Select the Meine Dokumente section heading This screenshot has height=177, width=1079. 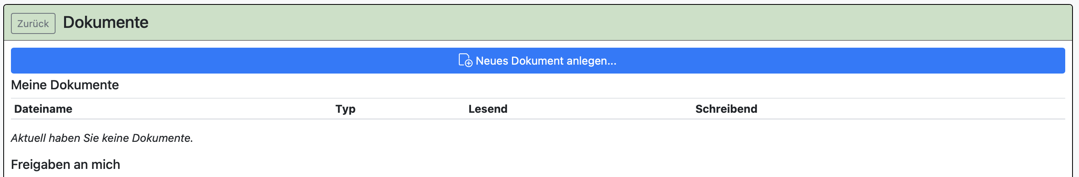coord(65,85)
